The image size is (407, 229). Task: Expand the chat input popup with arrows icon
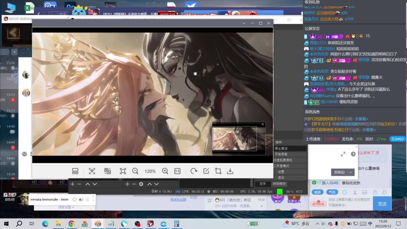coord(343,154)
